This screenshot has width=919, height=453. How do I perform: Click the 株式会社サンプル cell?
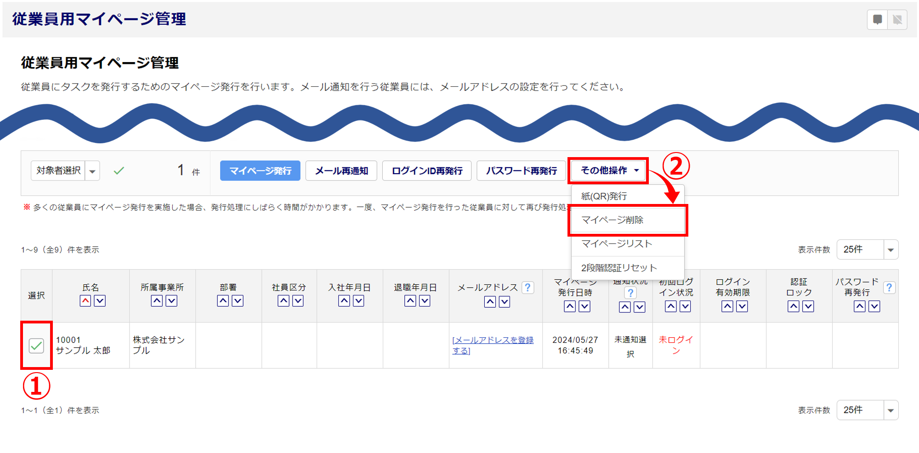(x=162, y=345)
